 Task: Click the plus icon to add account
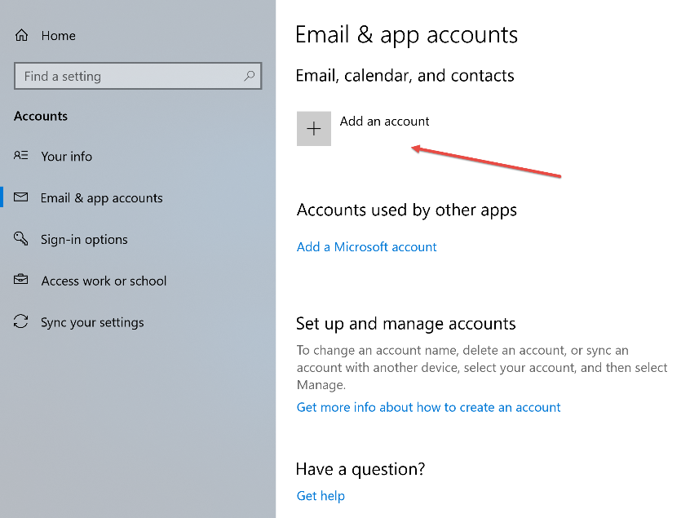pos(314,129)
